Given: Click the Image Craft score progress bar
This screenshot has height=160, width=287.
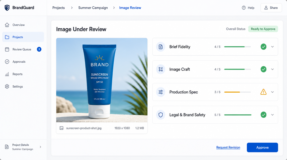Looking at the screenshot, I should pyautogui.click(x=237, y=69).
